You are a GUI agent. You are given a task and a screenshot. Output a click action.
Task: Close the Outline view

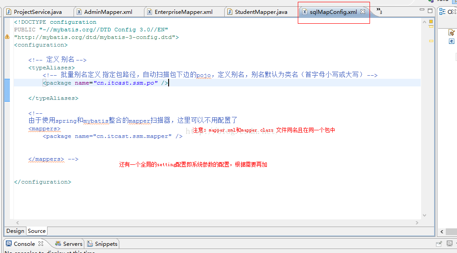point(455,12)
